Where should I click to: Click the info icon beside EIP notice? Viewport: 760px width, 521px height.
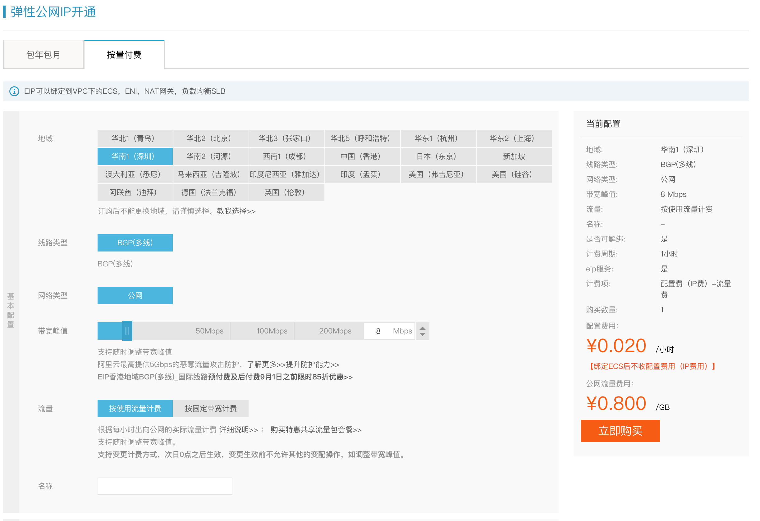point(14,91)
